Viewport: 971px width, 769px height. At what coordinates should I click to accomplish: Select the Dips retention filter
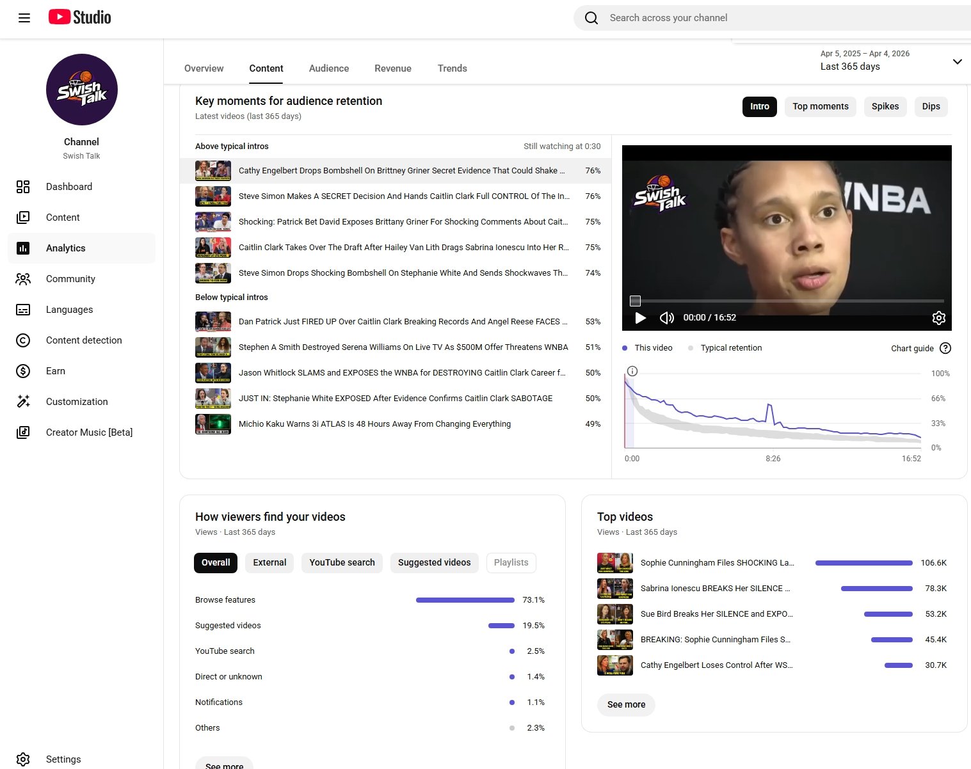[x=931, y=107]
